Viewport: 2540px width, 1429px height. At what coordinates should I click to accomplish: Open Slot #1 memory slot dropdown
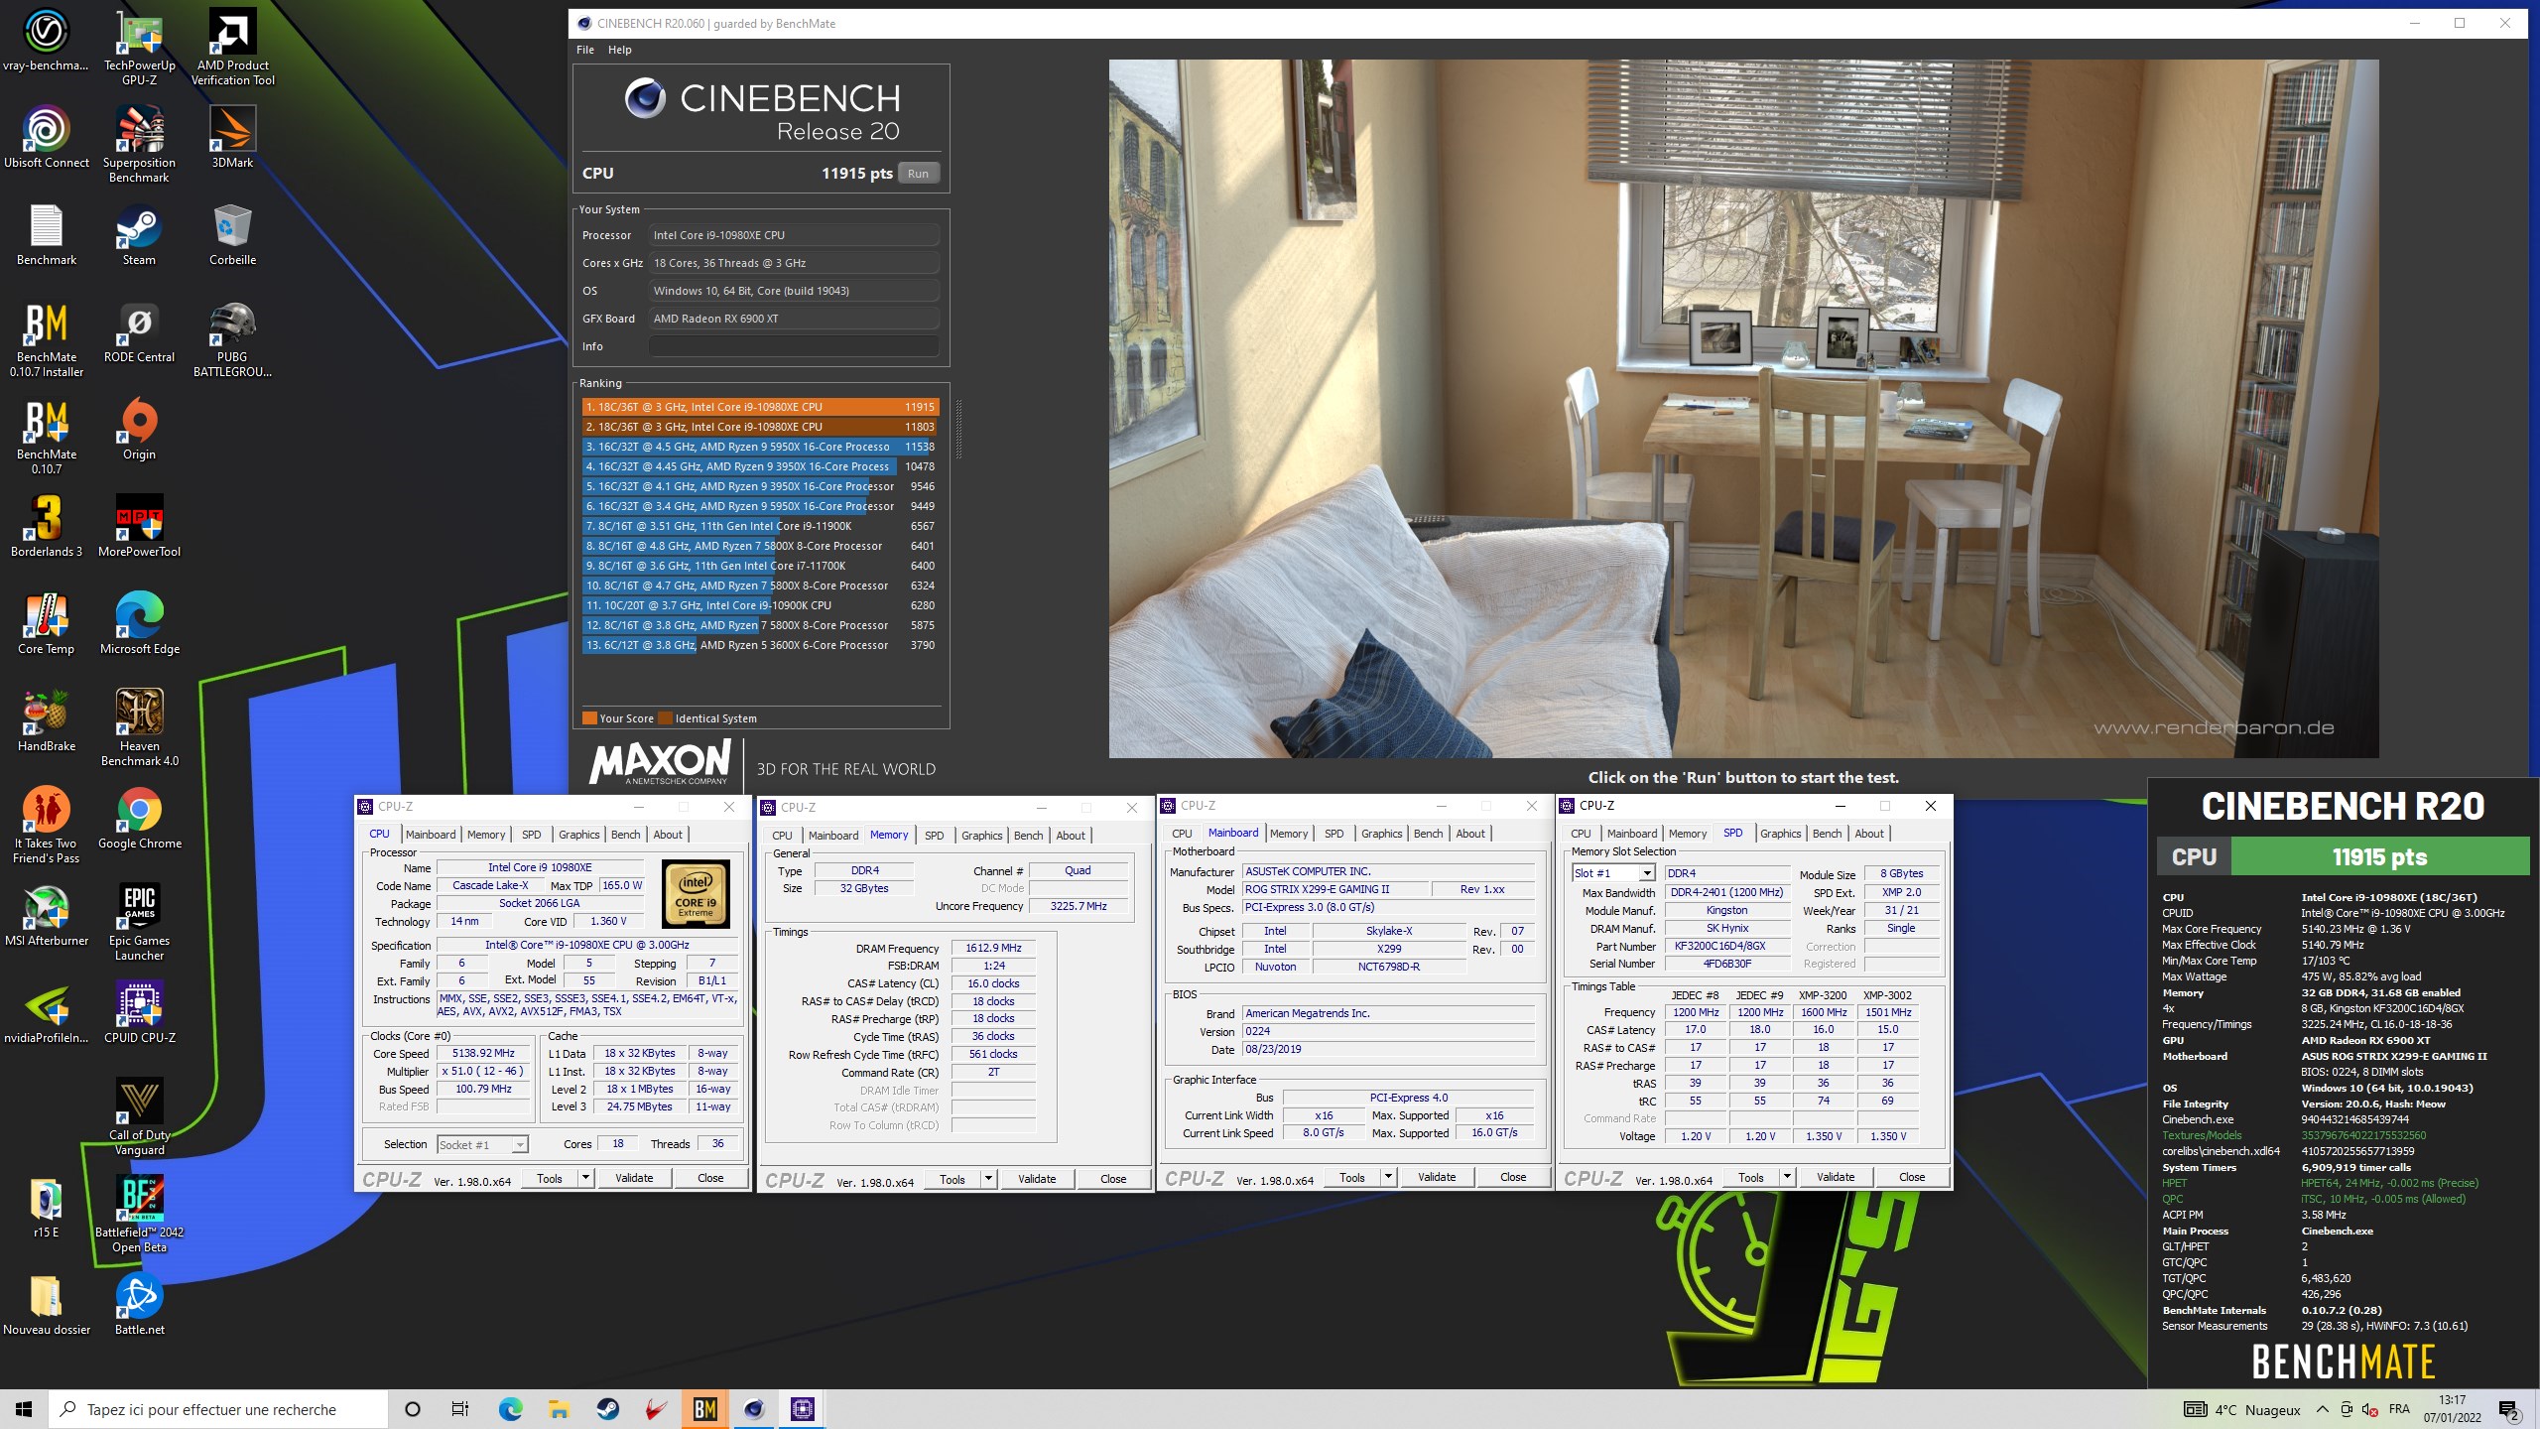click(1613, 873)
